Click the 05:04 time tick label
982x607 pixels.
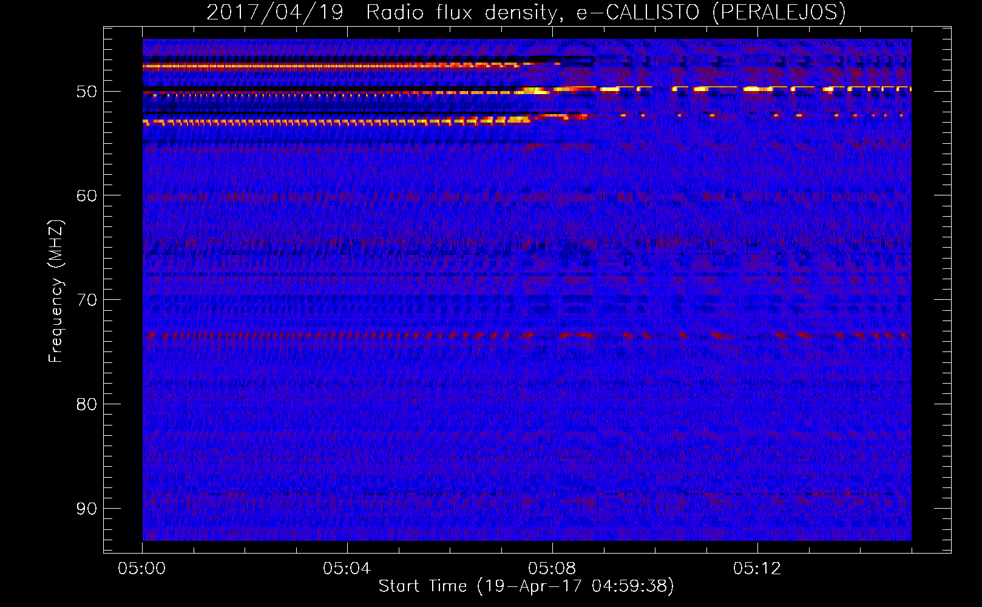click(347, 569)
